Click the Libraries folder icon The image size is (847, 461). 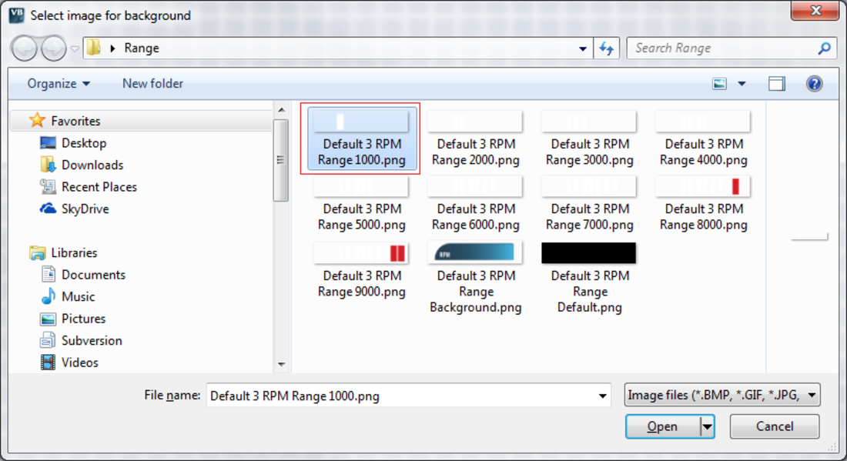point(37,252)
